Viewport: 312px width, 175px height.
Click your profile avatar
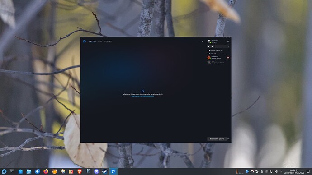click(209, 41)
